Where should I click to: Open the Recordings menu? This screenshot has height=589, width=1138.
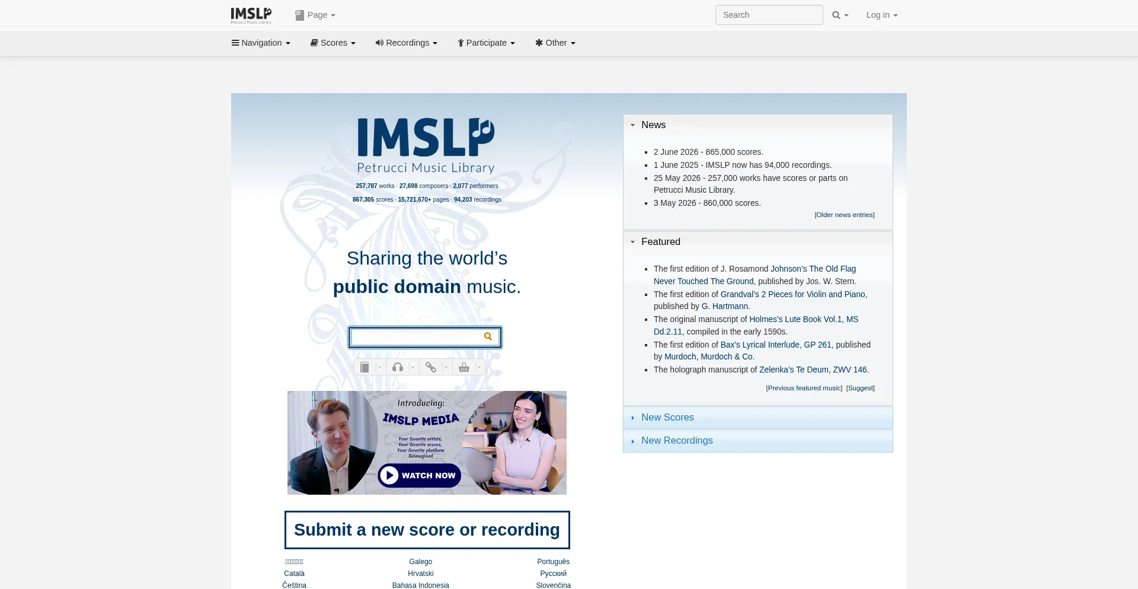click(407, 43)
